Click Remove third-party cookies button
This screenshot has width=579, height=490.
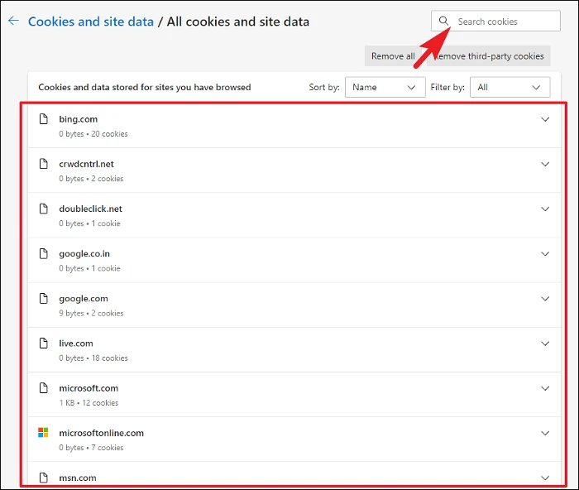[488, 56]
